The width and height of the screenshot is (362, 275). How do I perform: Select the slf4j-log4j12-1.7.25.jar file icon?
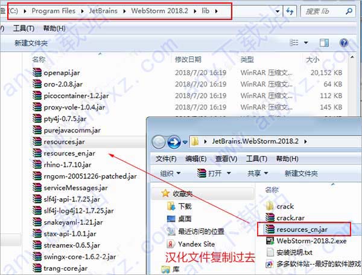[x=37, y=210]
